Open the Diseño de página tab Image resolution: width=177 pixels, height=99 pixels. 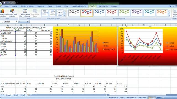point(27,6)
